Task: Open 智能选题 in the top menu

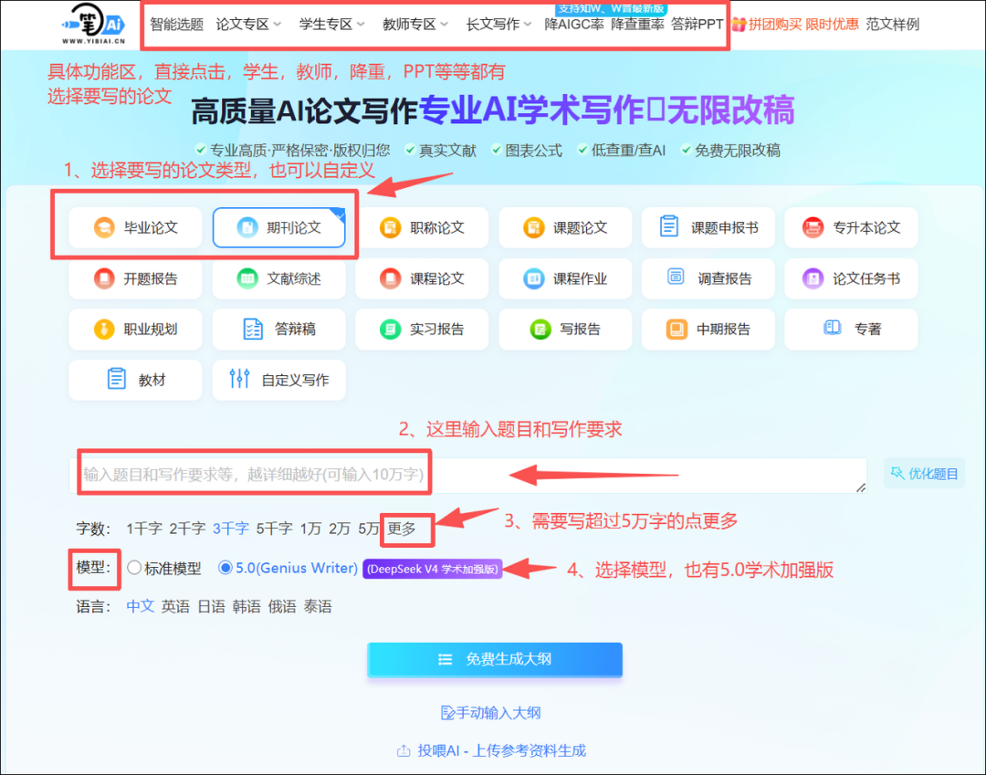Action: [177, 25]
